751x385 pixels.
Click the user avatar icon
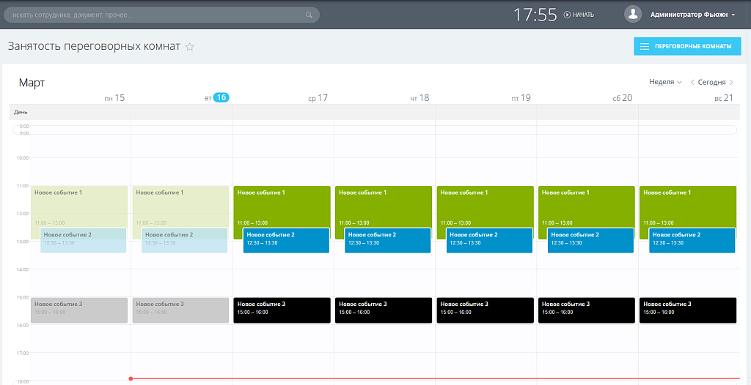pyautogui.click(x=632, y=15)
